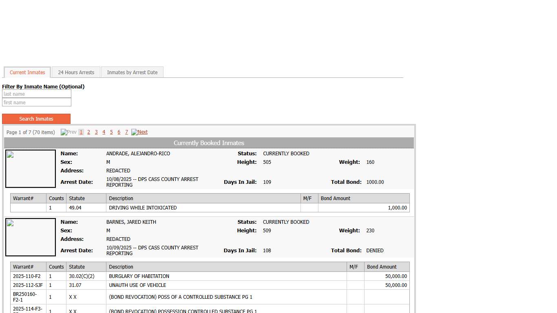The height and width of the screenshot is (313, 557).
Task: Focus the first name filter field
Action: (37, 103)
